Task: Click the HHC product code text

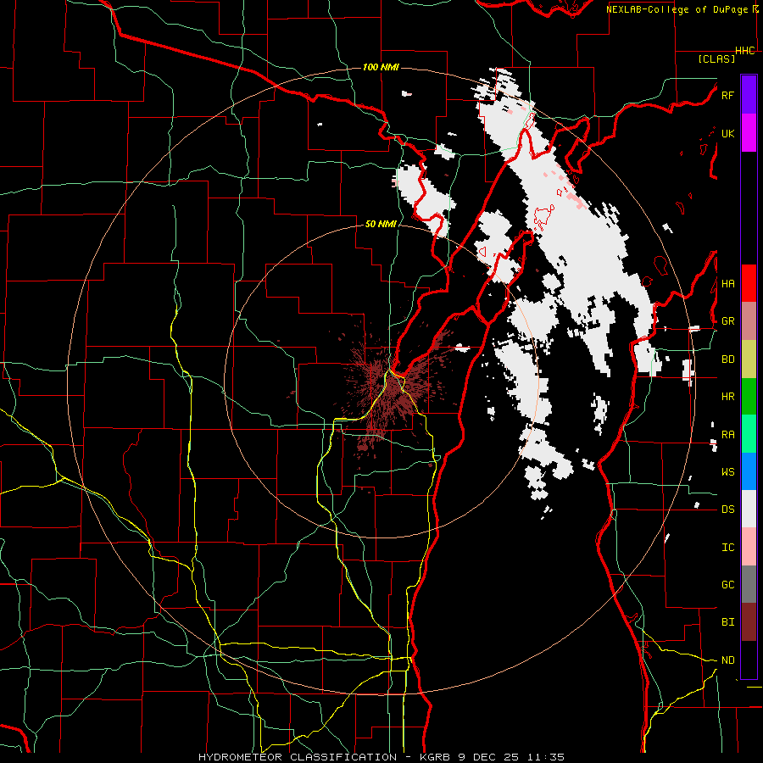Action: [x=744, y=51]
